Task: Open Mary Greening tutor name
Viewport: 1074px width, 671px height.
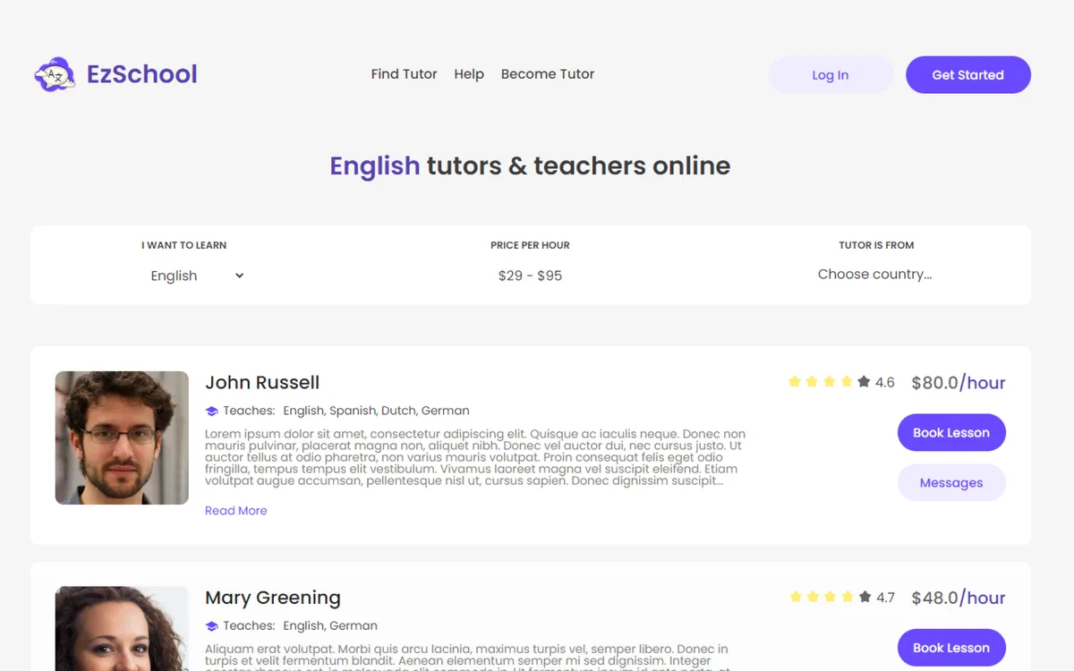Action: (273, 598)
